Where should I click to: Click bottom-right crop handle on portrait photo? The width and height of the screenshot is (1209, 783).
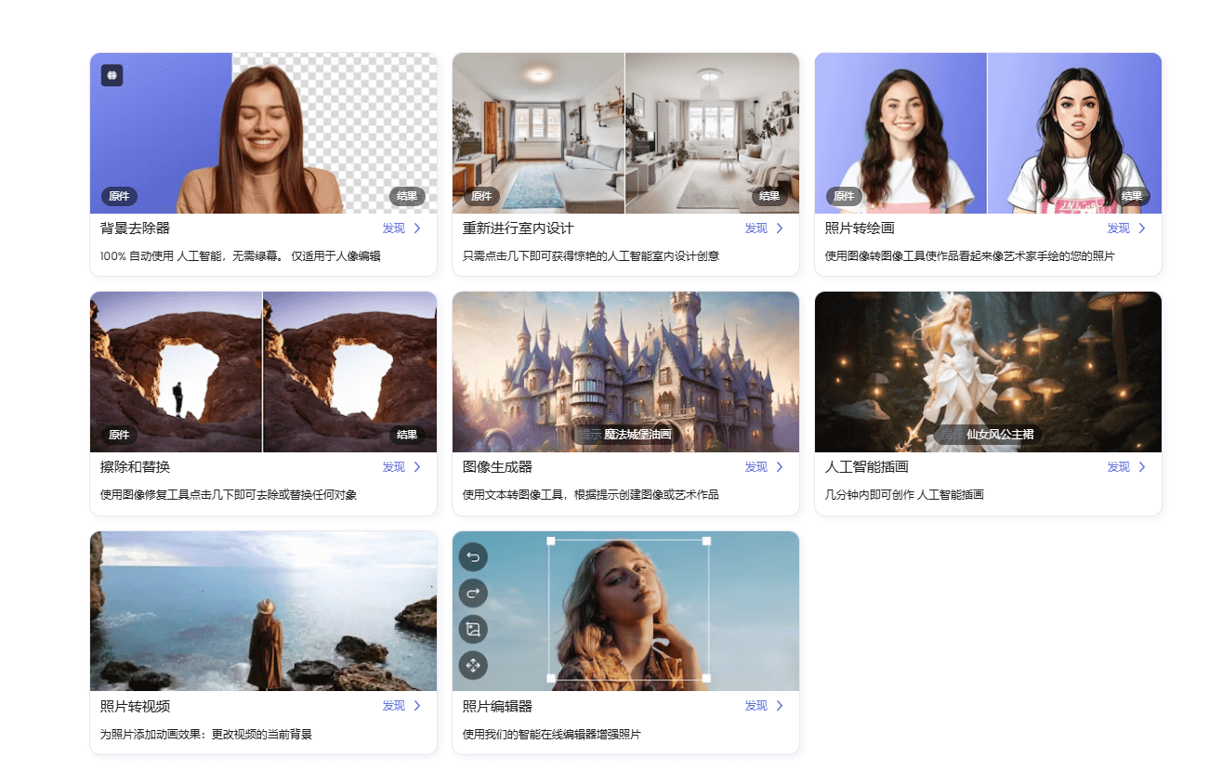(706, 678)
